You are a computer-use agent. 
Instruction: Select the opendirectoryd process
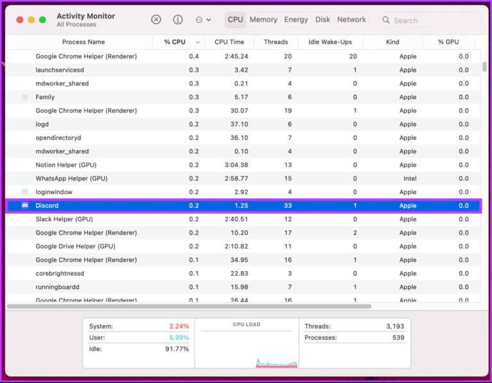243,138
